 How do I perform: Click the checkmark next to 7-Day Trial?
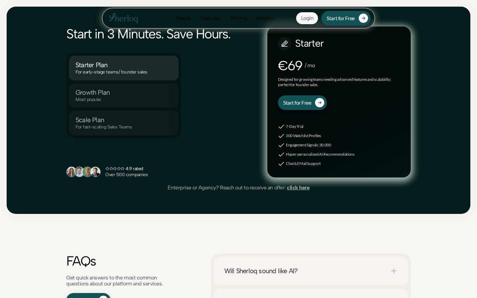pos(281,127)
